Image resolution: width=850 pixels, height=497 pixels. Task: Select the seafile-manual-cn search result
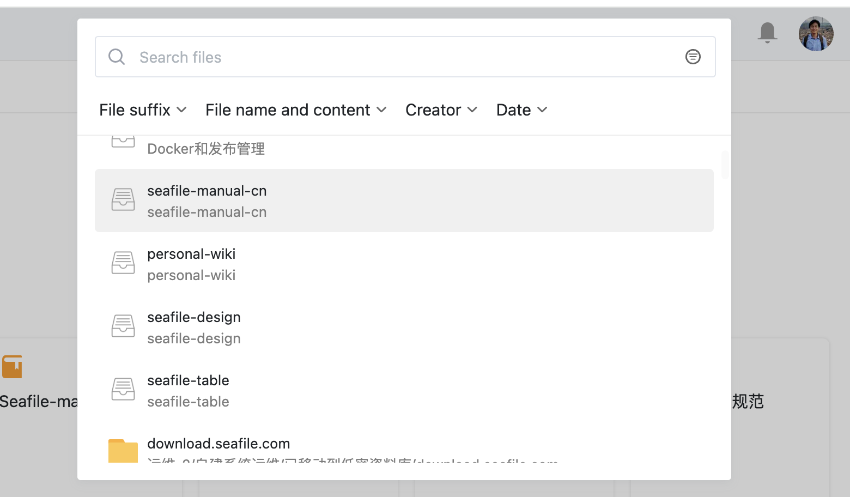pos(404,201)
